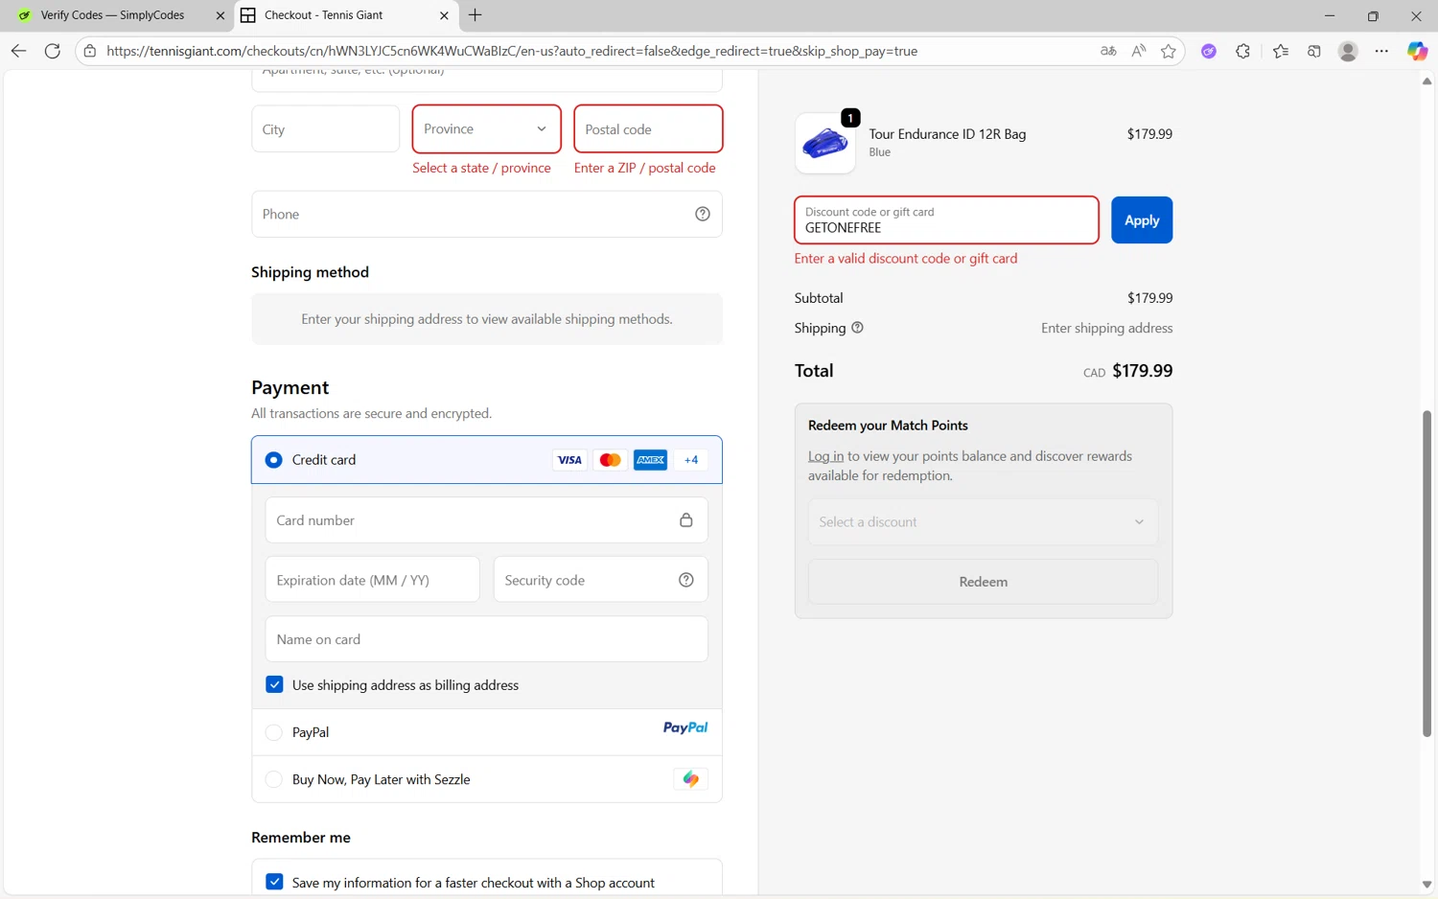The image size is (1438, 899).
Task: Click the browser address bar URL
Action: point(512,51)
